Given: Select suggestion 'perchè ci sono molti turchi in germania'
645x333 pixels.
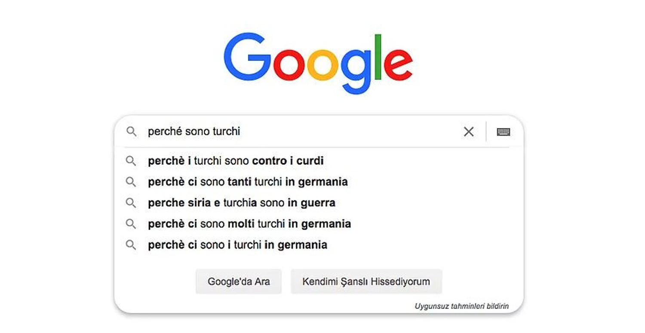Looking at the screenshot, I should click(249, 224).
